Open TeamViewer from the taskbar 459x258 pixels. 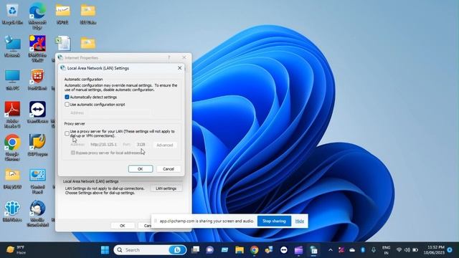click(x=284, y=250)
